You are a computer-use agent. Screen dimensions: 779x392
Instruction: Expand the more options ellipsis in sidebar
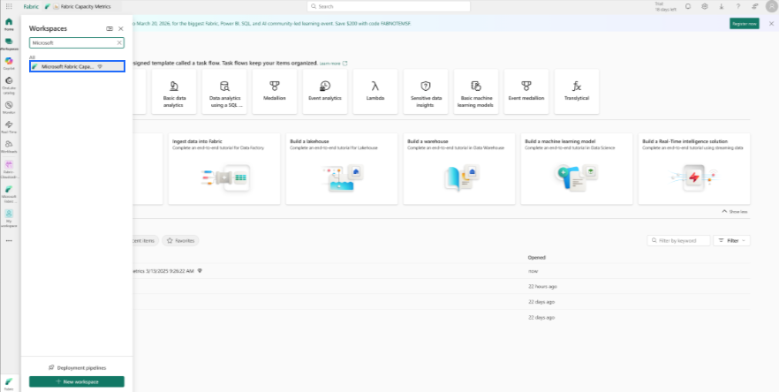tap(9, 240)
